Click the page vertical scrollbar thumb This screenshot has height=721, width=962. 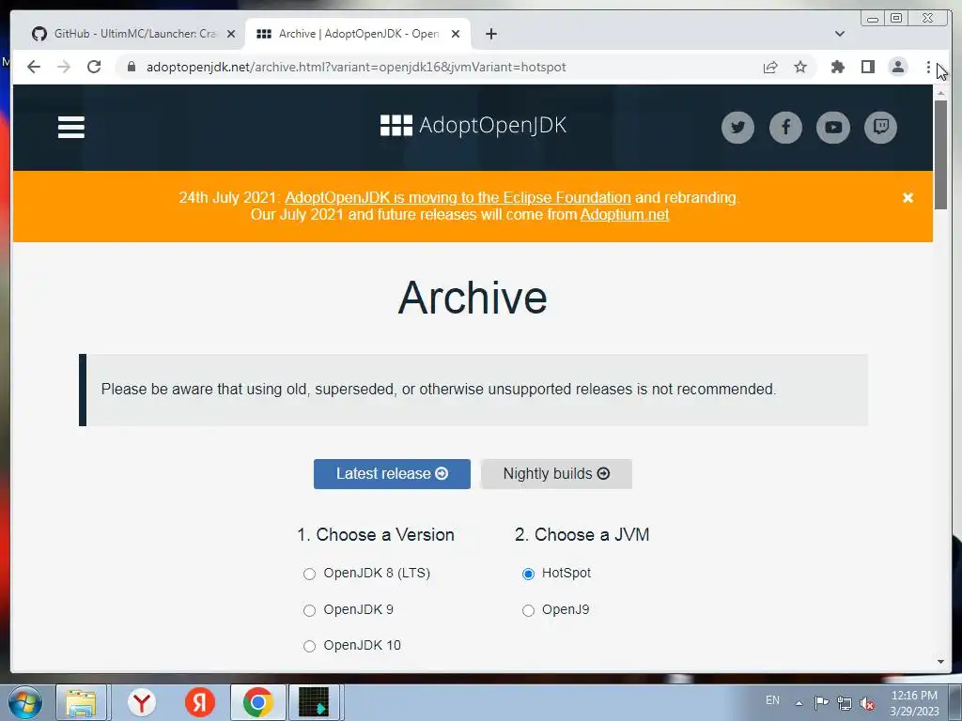click(940, 155)
